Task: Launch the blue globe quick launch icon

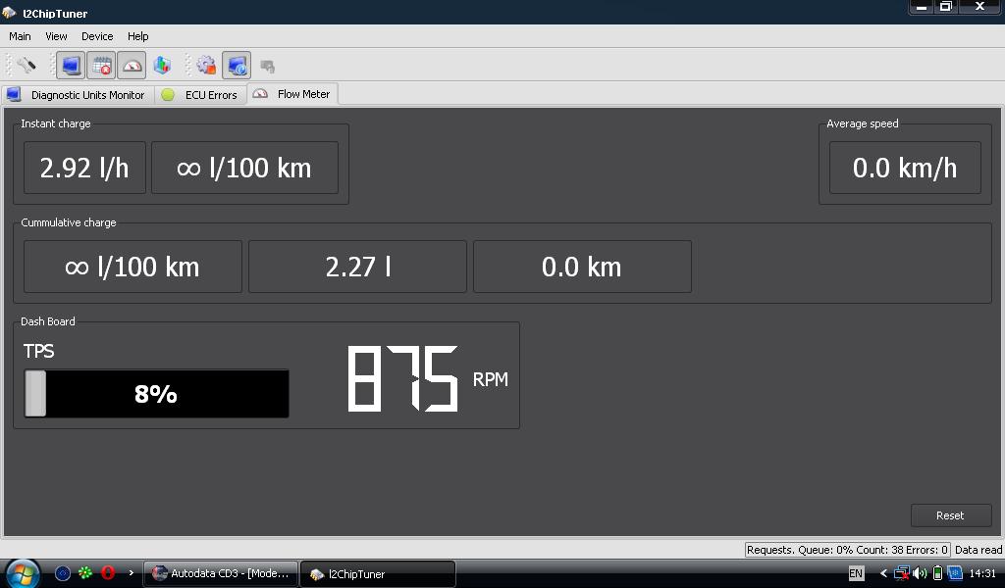Action: pos(63,573)
